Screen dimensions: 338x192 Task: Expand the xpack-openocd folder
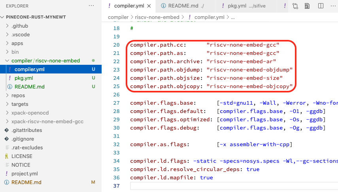[x=8, y=113]
